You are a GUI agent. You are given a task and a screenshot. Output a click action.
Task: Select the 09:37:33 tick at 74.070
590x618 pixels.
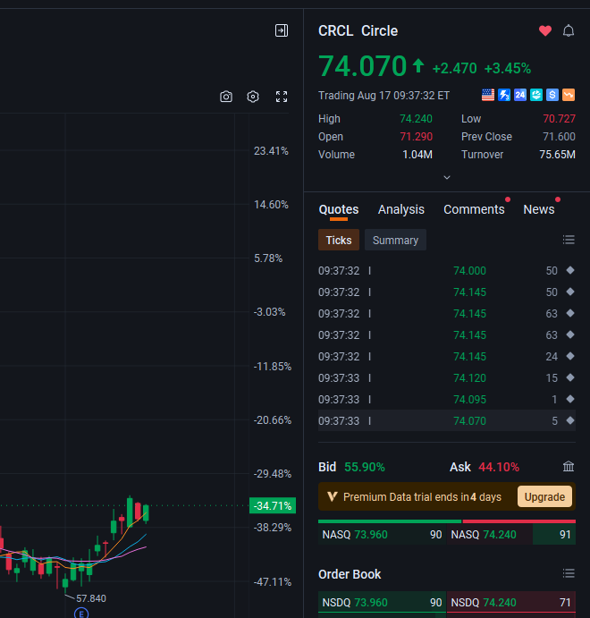[x=447, y=420]
